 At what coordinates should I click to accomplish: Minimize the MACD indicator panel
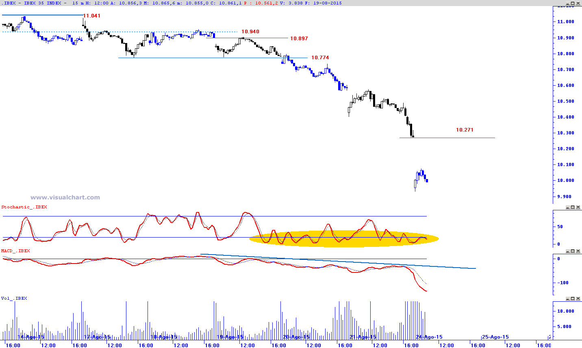coord(567,251)
